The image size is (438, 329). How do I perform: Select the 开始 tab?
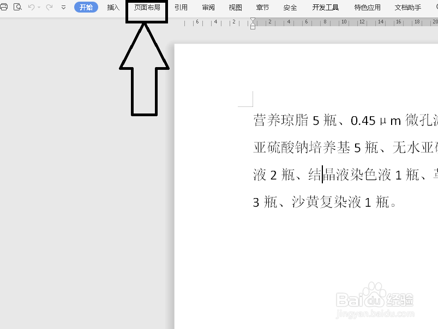tap(86, 8)
